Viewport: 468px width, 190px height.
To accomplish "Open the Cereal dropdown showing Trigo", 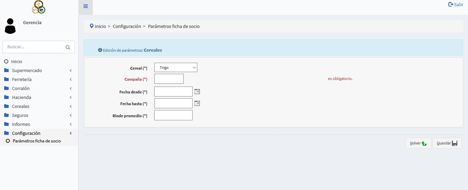I will (176, 68).
